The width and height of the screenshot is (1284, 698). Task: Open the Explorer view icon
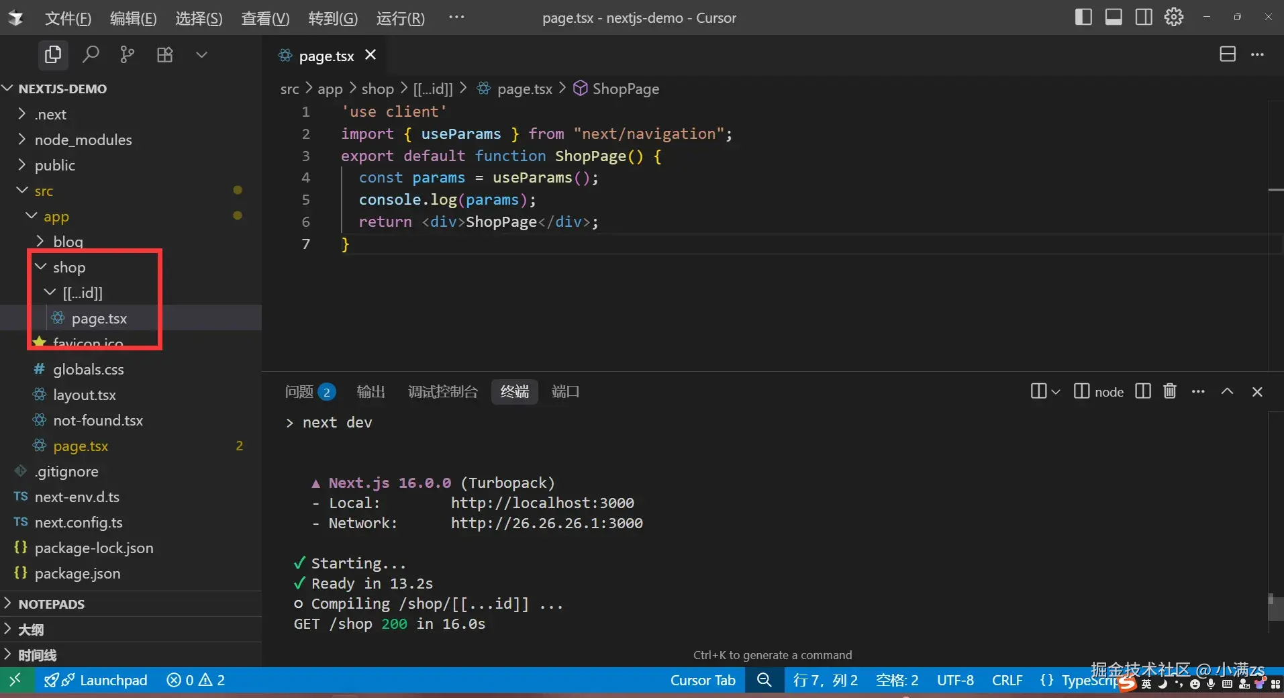[x=52, y=54]
